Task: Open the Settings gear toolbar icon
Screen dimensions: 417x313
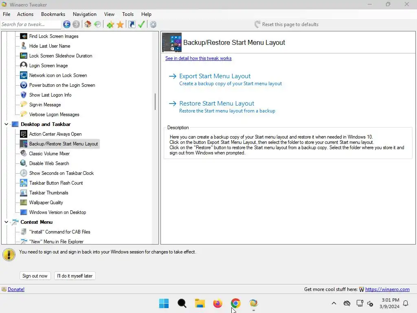Action: coord(153,24)
